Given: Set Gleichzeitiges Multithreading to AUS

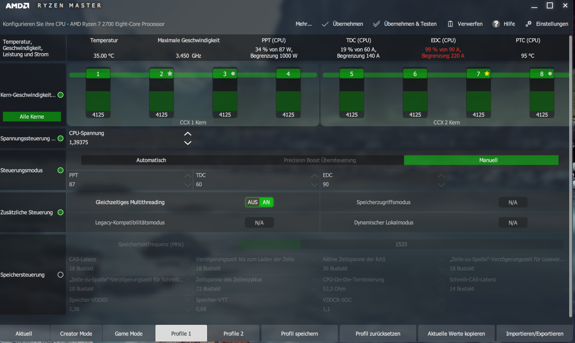Looking at the screenshot, I should [252, 202].
